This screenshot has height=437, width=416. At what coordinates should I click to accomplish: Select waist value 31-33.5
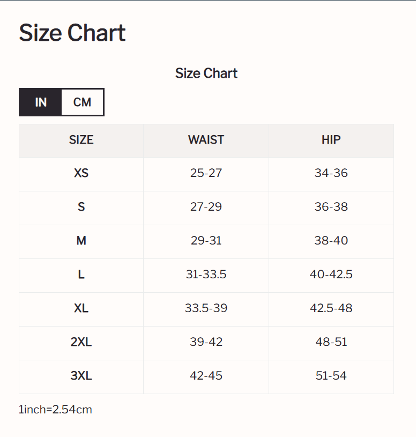click(x=206, y=275)
